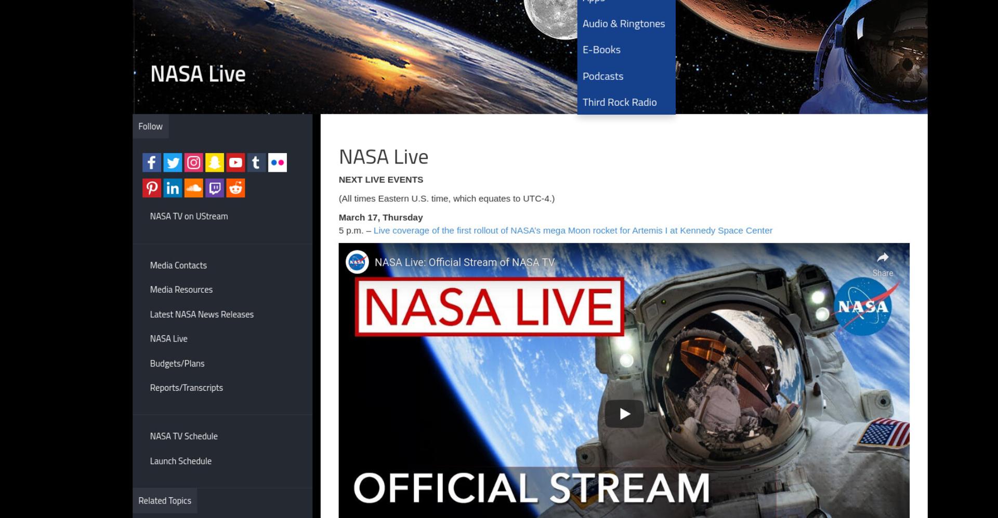The height and width of the screenshot is (518, 998).
Task: Open NASA's Tumblr icon
Action: click(x=256, y=162)
